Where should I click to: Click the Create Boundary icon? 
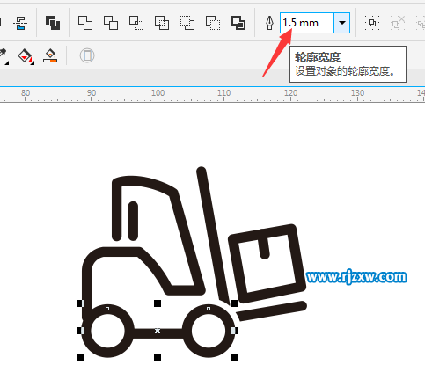238,23
